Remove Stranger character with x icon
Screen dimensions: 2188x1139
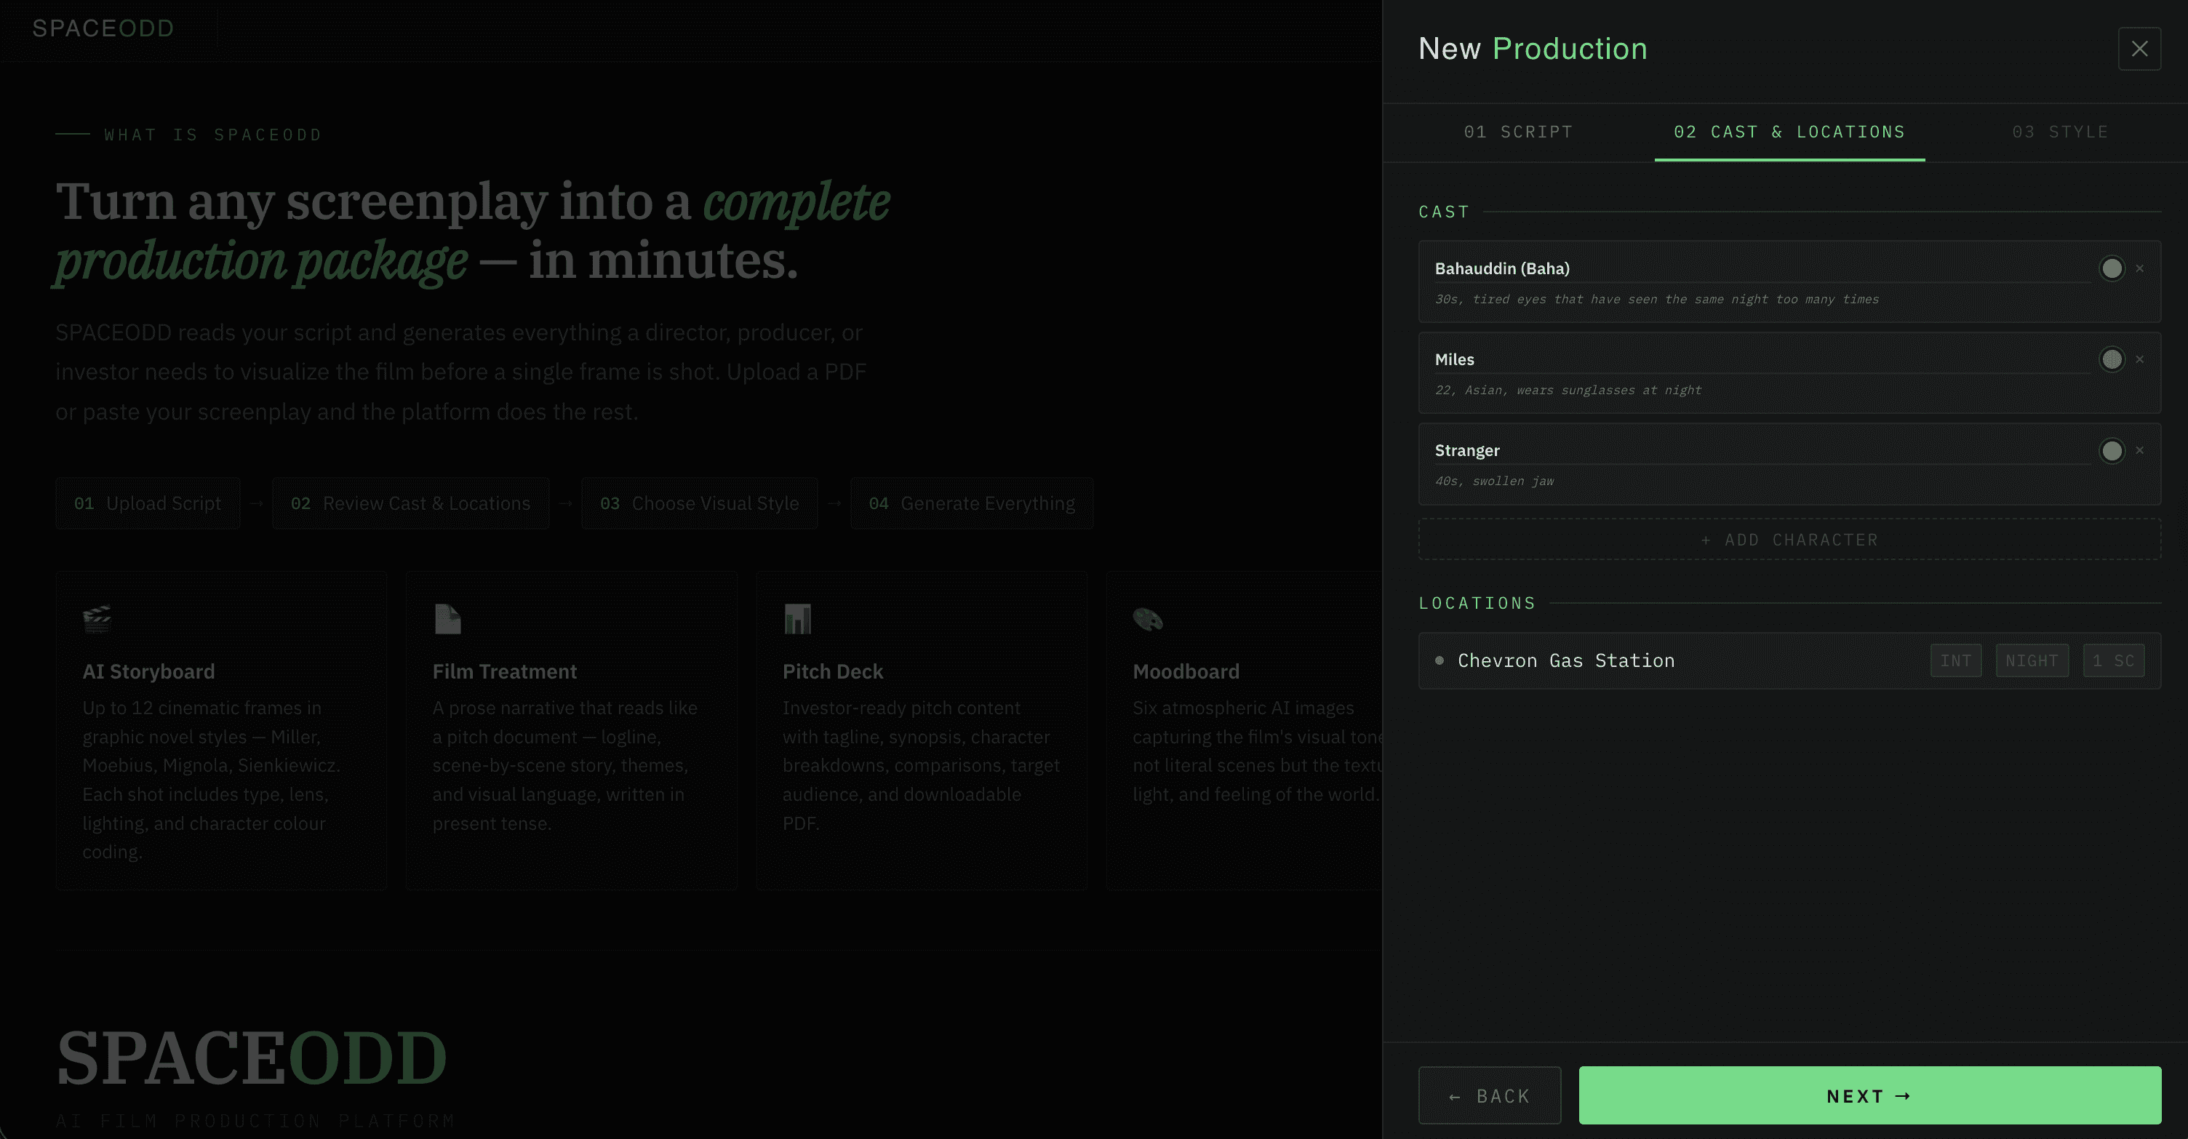click(2139, 450)
